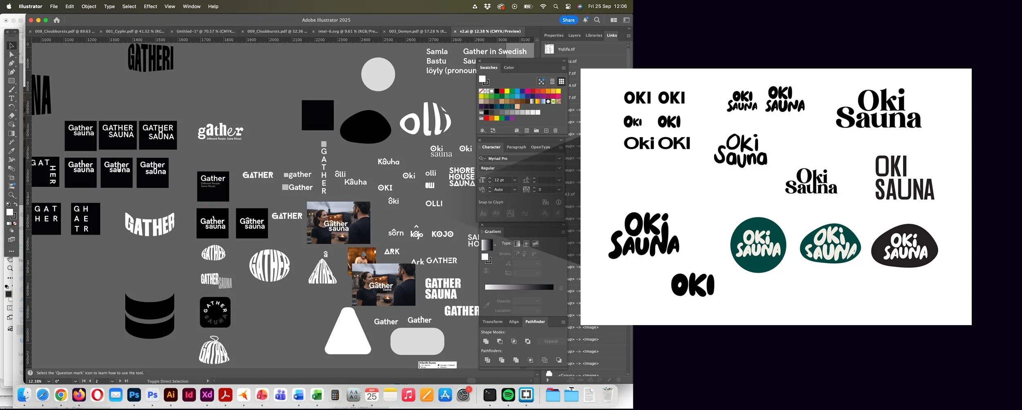Image resolution: width=1022 pixels, height=410 pixels.
Task: Open the font family dropdown Myriad Pro
Action: pyautogui.click(x=559, y=159)
